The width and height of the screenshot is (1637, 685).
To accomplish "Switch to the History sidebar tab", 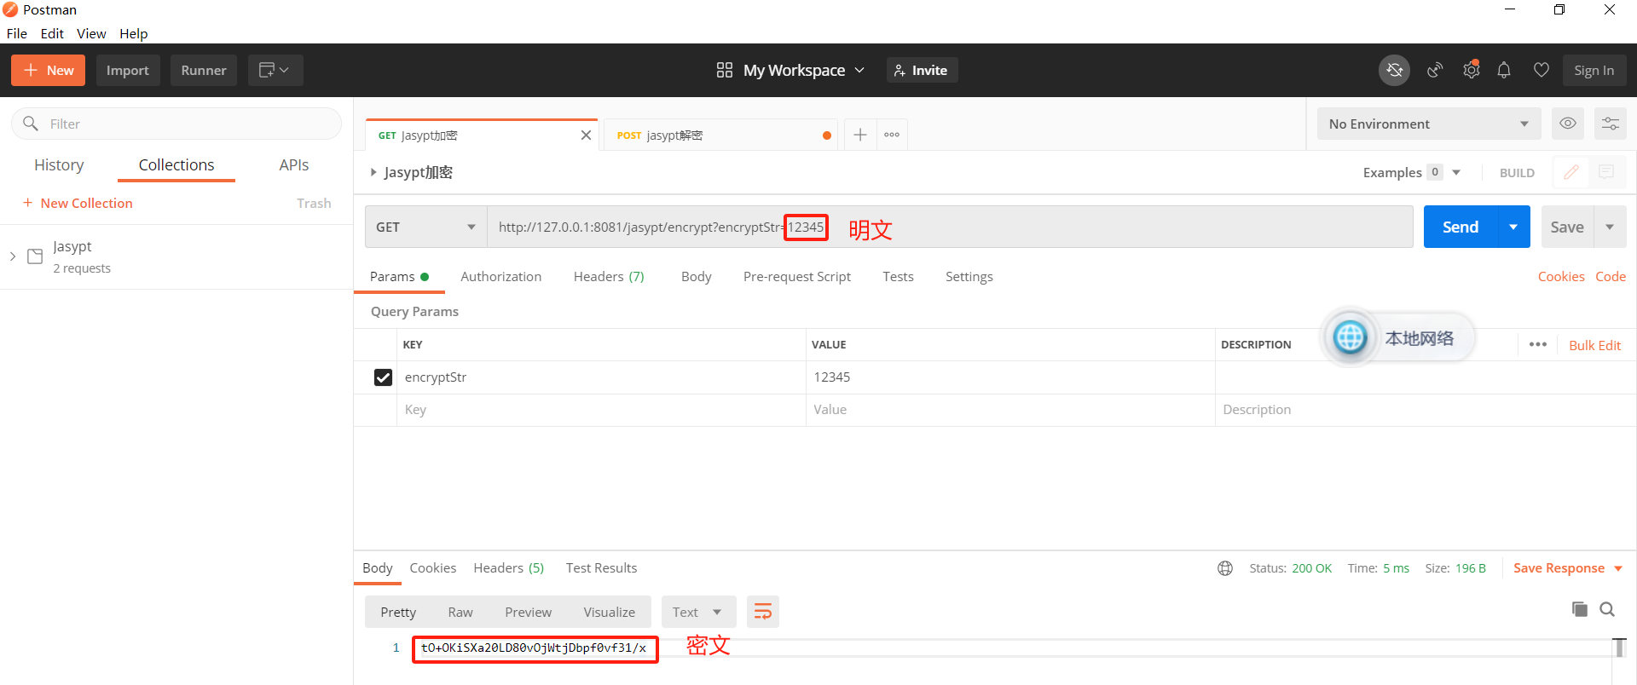I will tap(59, 164).
